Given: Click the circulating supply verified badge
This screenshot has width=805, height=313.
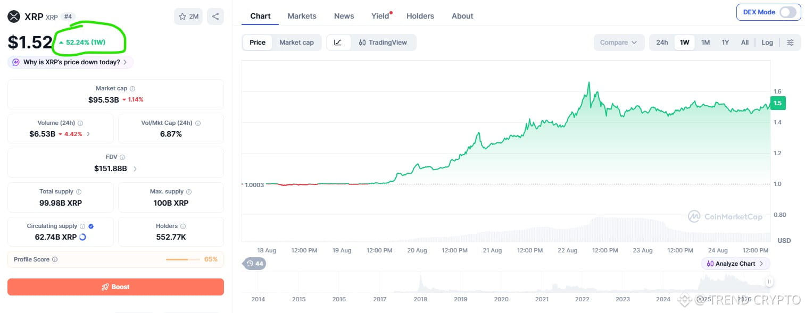Looking at the screenshot, I should (91, 226).
